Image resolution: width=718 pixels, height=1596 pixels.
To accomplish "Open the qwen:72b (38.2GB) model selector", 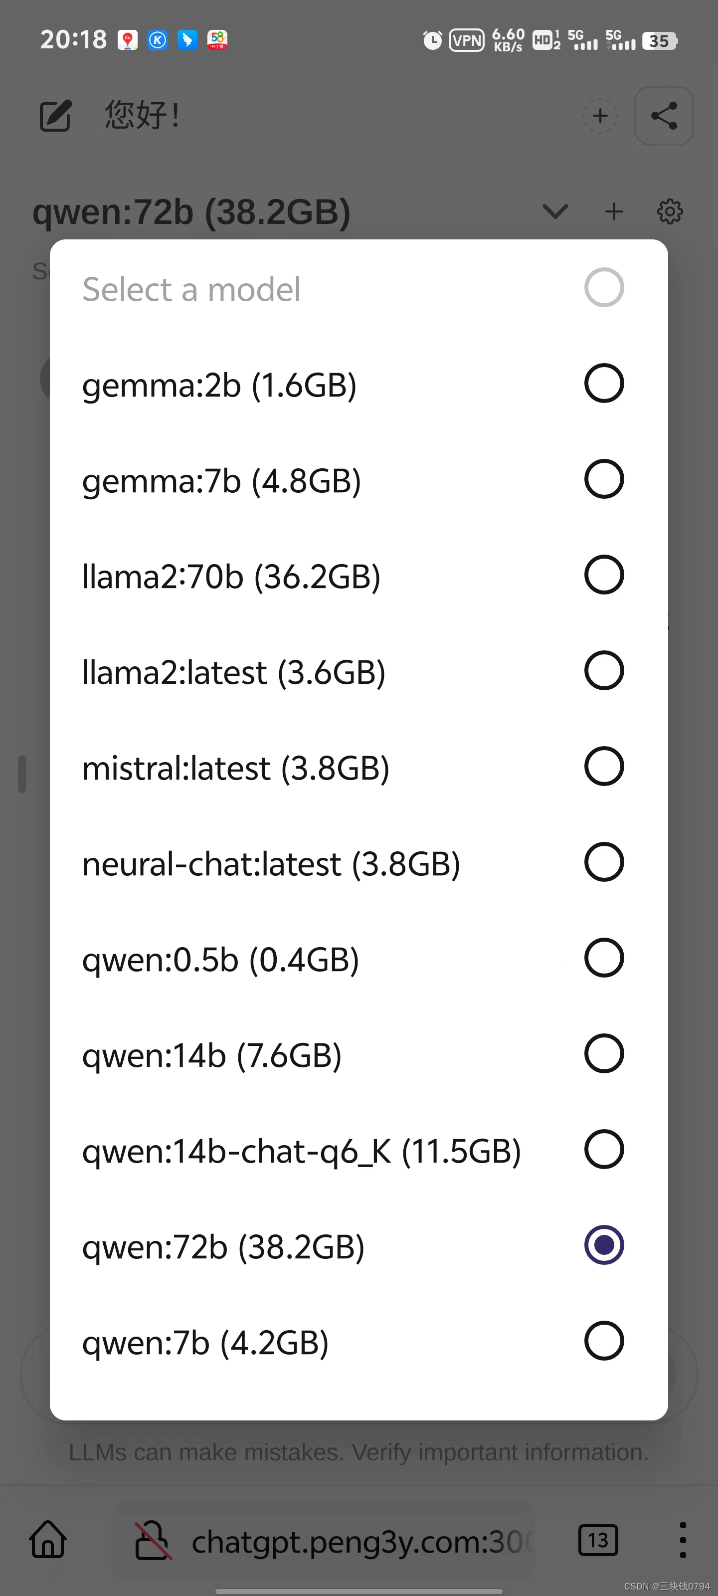I will [x=192, y=212].
